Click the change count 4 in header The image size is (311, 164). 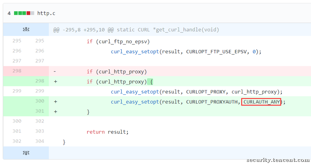click(x=9, y=13)
